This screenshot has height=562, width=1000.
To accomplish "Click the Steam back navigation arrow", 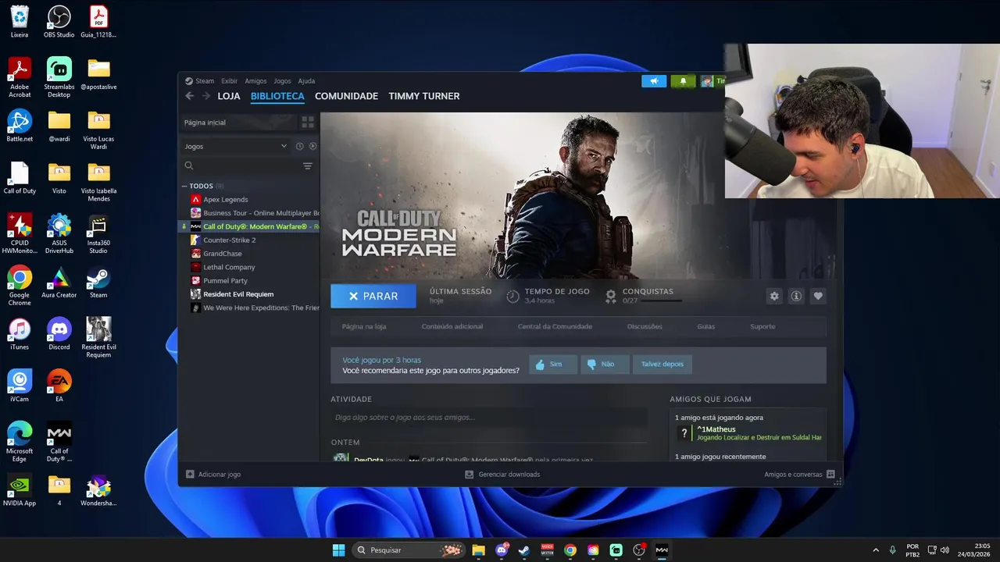I will coord(190,96).
